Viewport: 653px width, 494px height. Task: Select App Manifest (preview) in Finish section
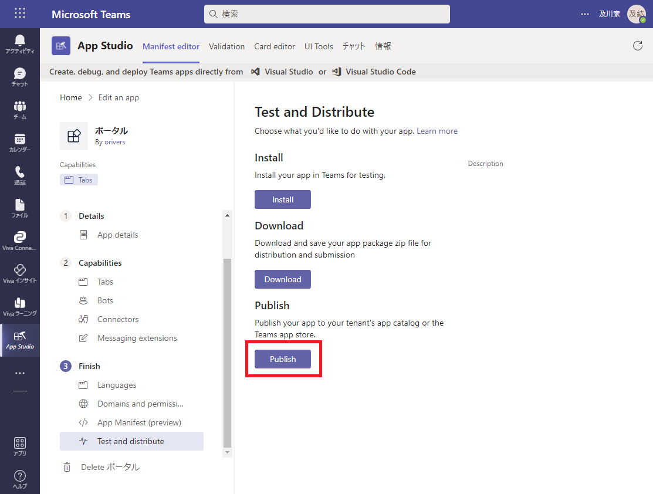(139, 422)
